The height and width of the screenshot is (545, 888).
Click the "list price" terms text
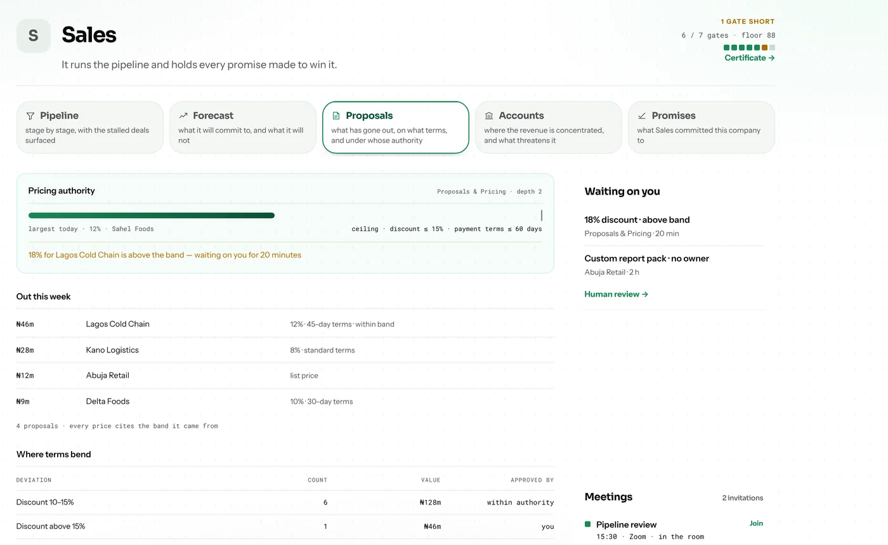[x=304, y=375]
